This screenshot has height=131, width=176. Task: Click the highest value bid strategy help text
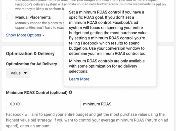[x=87, y=120]
